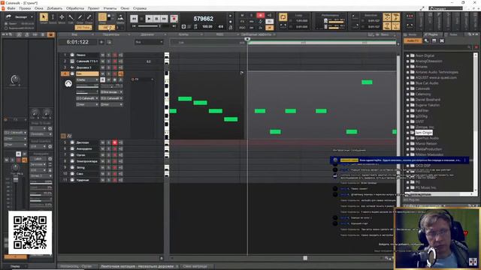Show the MIDI FX plugin category
The width and height of the screenshot is (481, 270).
click(426, 40)
